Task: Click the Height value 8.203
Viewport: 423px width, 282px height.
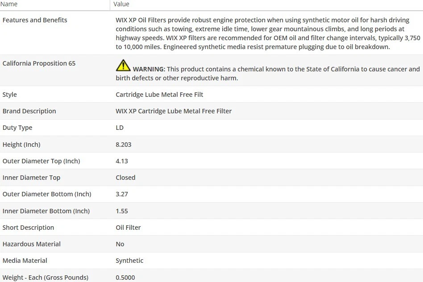Action: coord(124,145)
